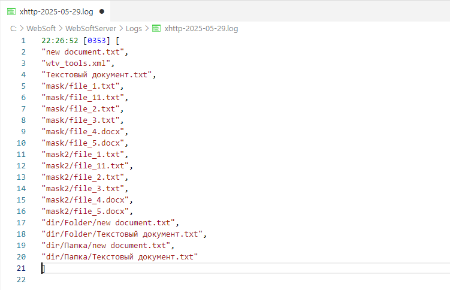Click the "mask/file_5.docx" entry
Screen dimensions: 450x290
tap(83, 143)
